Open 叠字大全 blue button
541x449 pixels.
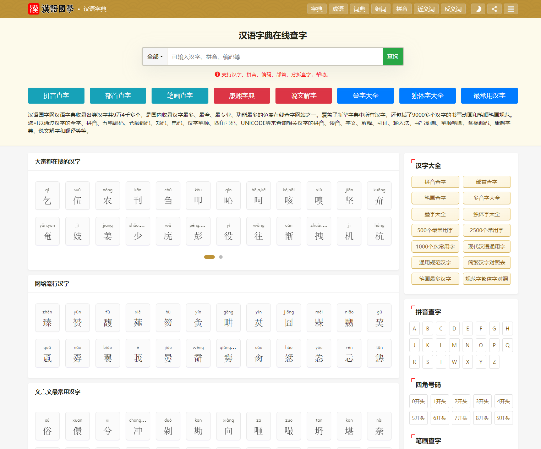[365, 95]
